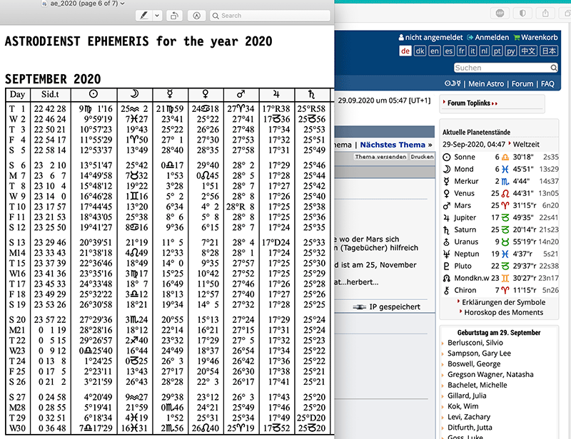571x439 pixels.
Task: Switch site language to Chinese 中文
Action: point(527,51)
